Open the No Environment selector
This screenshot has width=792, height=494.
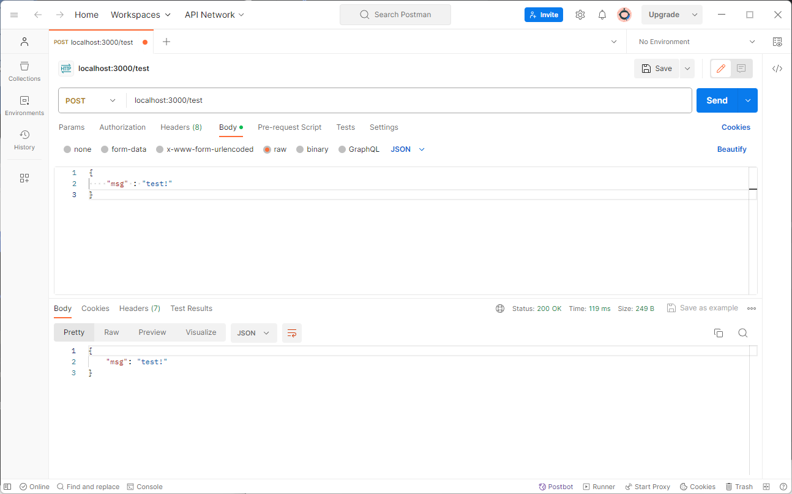(697, 42)
